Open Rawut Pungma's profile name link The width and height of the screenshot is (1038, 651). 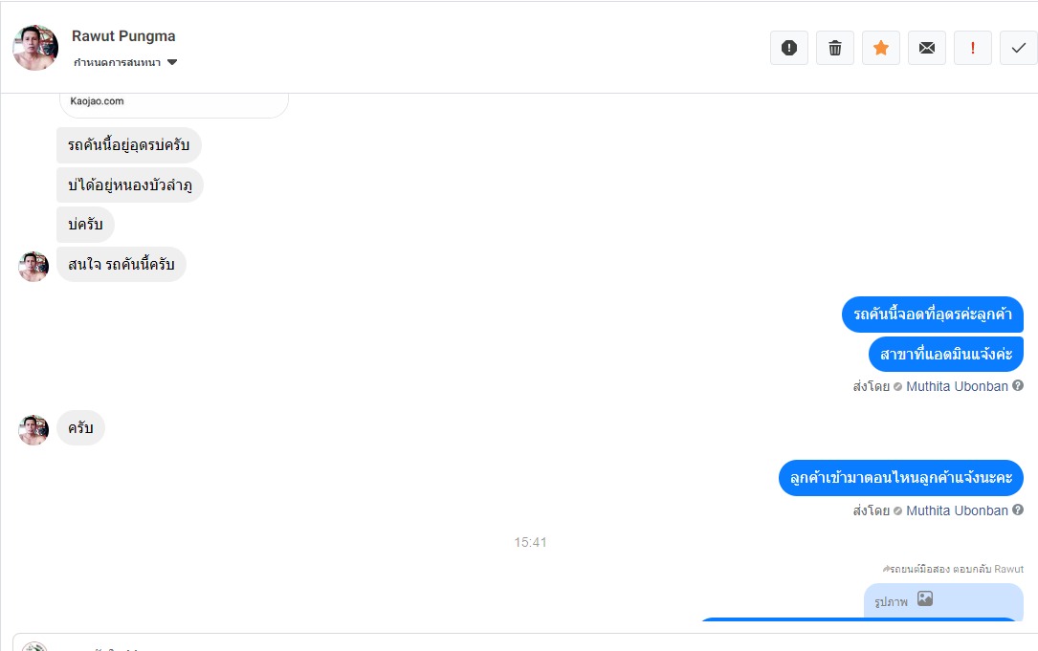click(123, 36)
